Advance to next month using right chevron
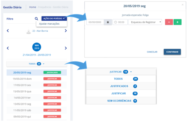This screenshot has height=122, width=194. 66,48
